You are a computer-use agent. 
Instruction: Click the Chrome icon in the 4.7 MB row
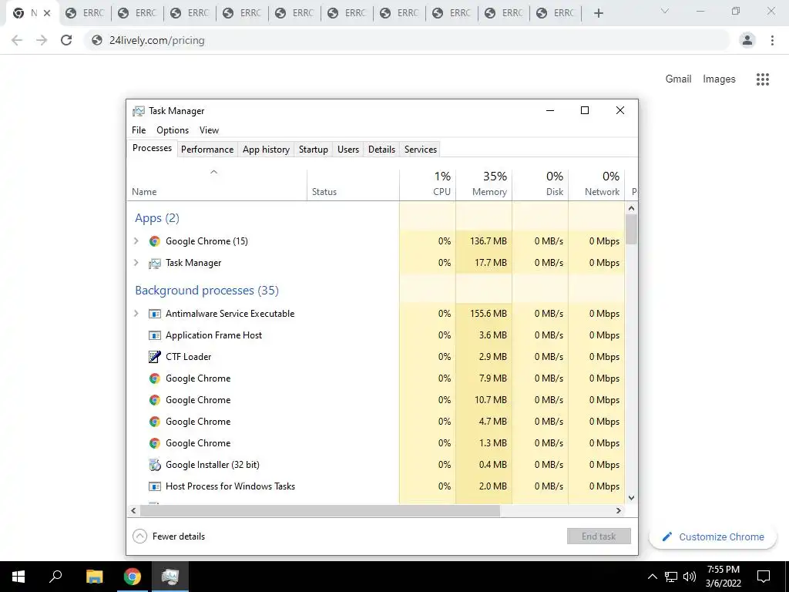coord(154,422)
